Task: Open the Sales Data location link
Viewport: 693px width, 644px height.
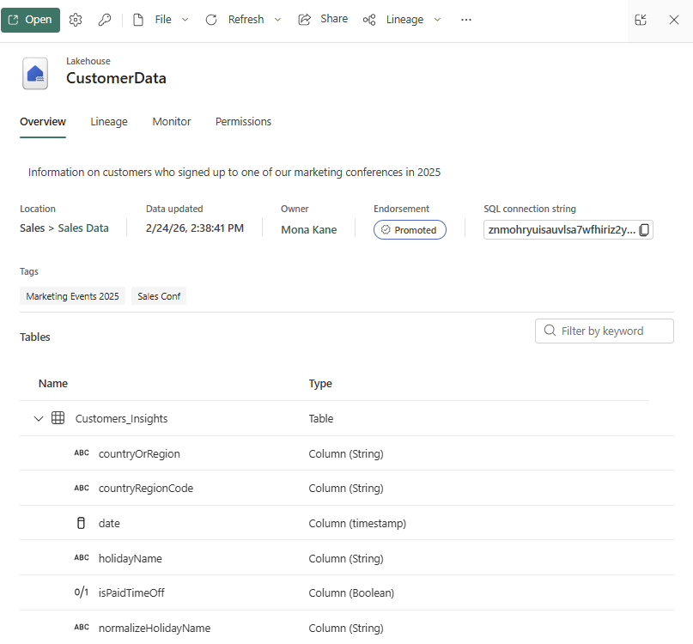Action: tap(82, 228)
